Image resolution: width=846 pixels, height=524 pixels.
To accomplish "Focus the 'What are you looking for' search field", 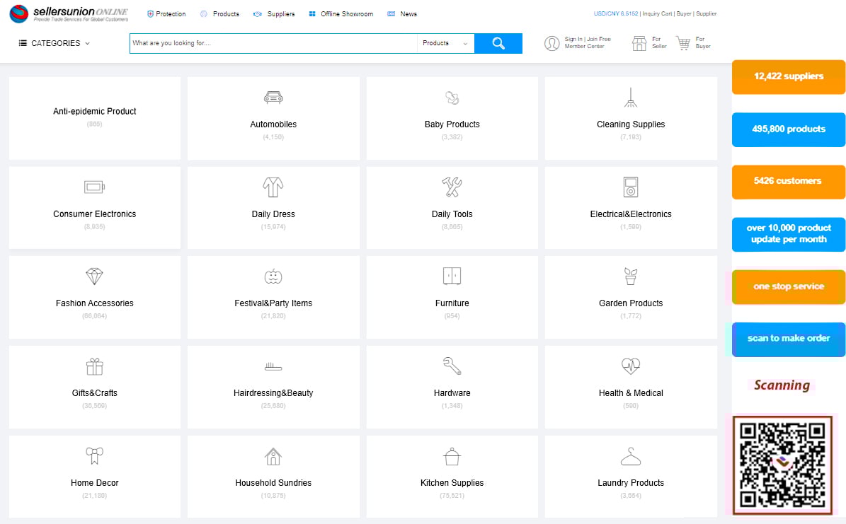I will coord(273,43).
